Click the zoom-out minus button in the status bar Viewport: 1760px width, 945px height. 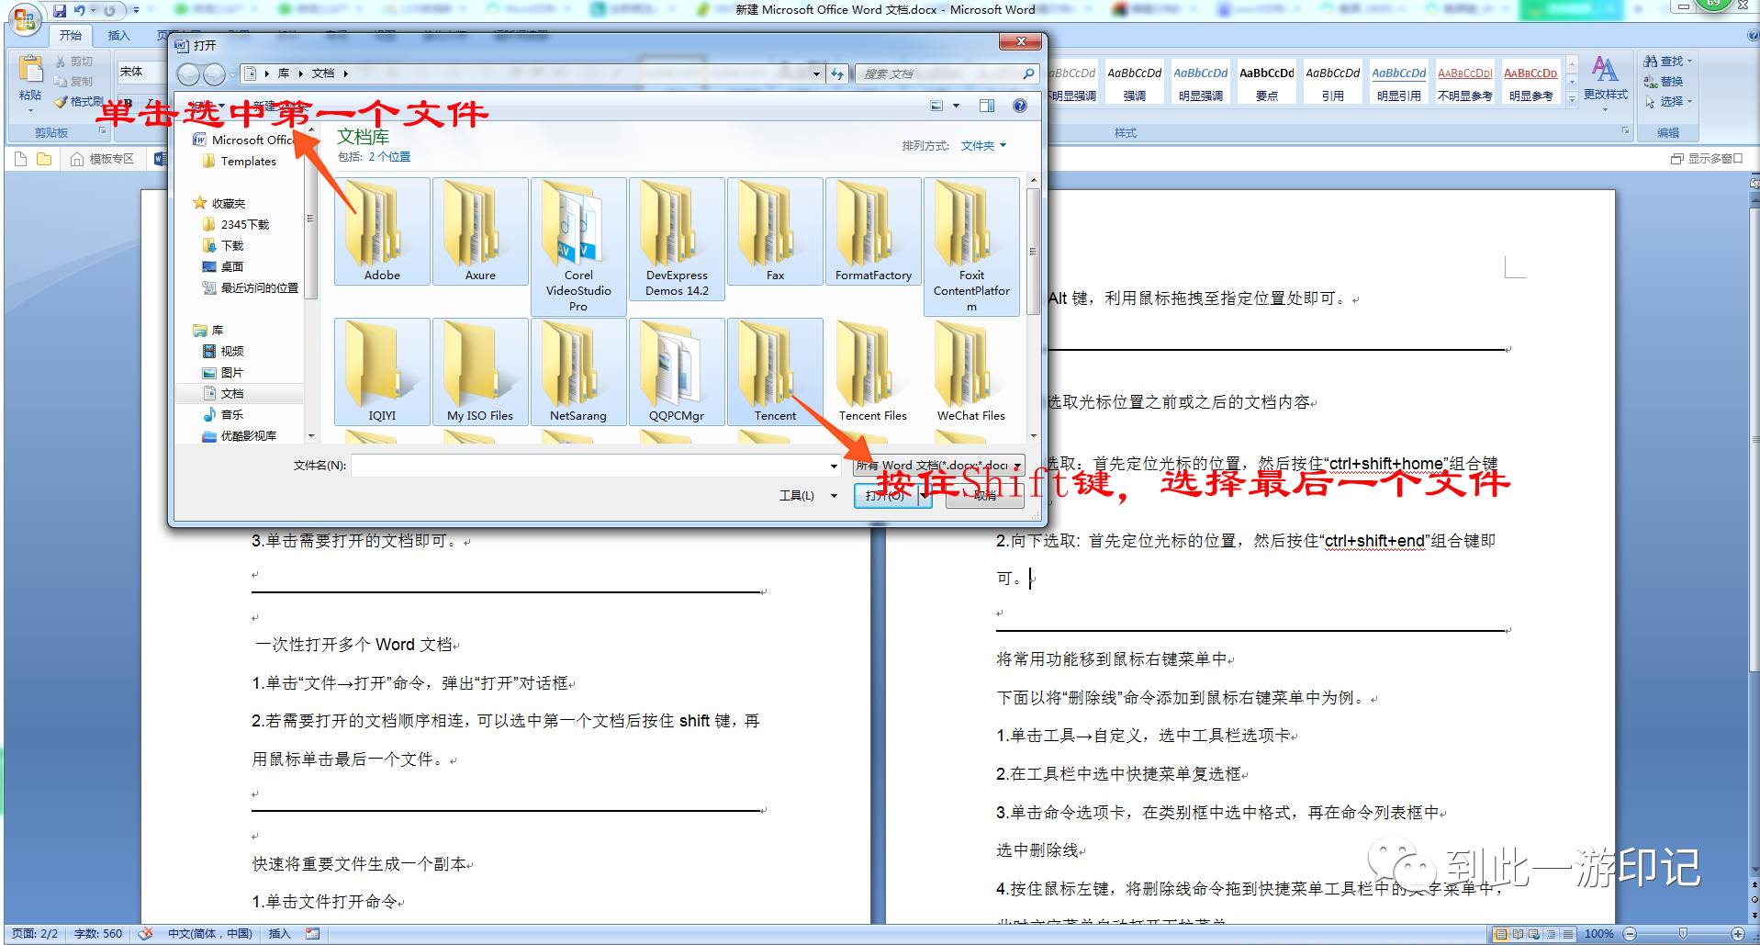click(1630, 933)
